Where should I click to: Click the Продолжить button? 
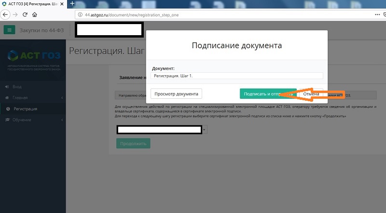[133, 144]
